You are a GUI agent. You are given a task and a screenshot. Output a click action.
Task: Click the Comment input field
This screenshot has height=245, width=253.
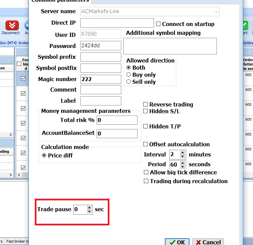click(101, 90)
